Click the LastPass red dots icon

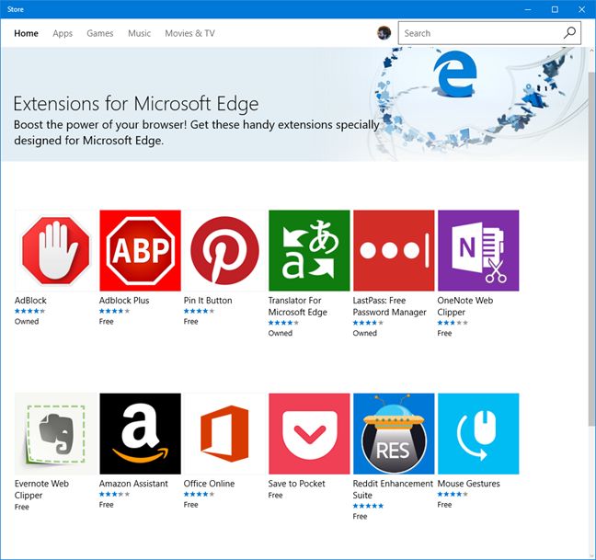coord(394,250)
